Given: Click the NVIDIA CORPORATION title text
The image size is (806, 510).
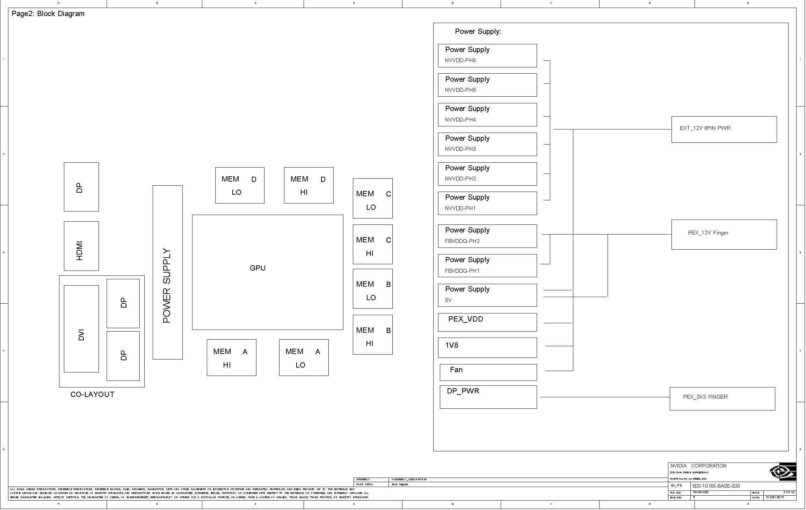Looking at the screenshot, I should coord(698,466).
